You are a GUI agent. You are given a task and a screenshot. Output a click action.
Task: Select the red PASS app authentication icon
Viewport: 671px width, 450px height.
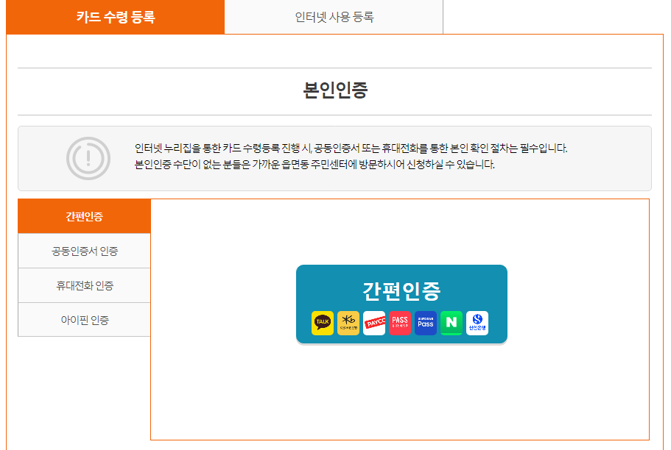pyautogui.click(x=399, y=322)
